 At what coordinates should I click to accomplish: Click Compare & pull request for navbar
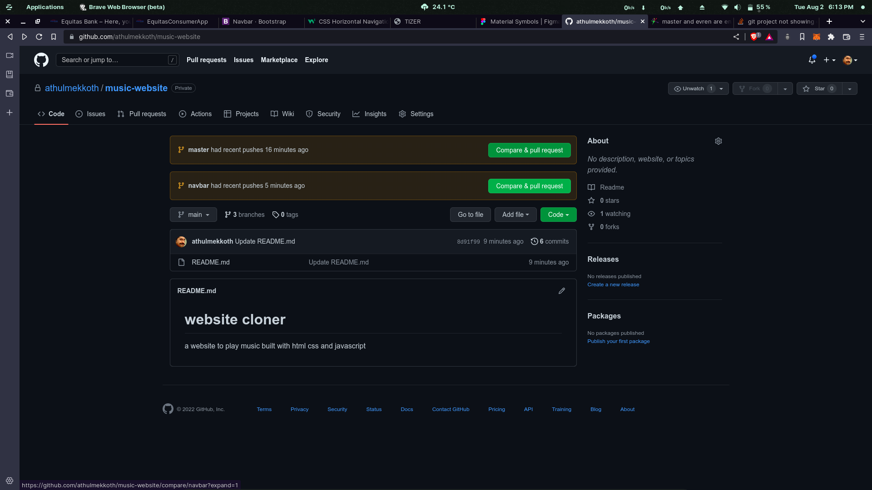click(530, 186)
